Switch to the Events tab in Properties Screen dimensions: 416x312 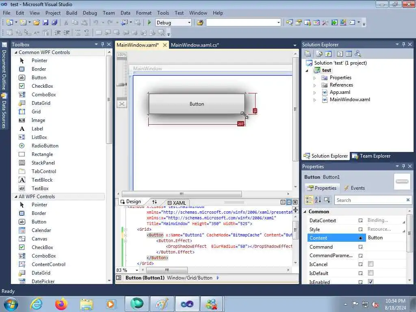(354, 188)
